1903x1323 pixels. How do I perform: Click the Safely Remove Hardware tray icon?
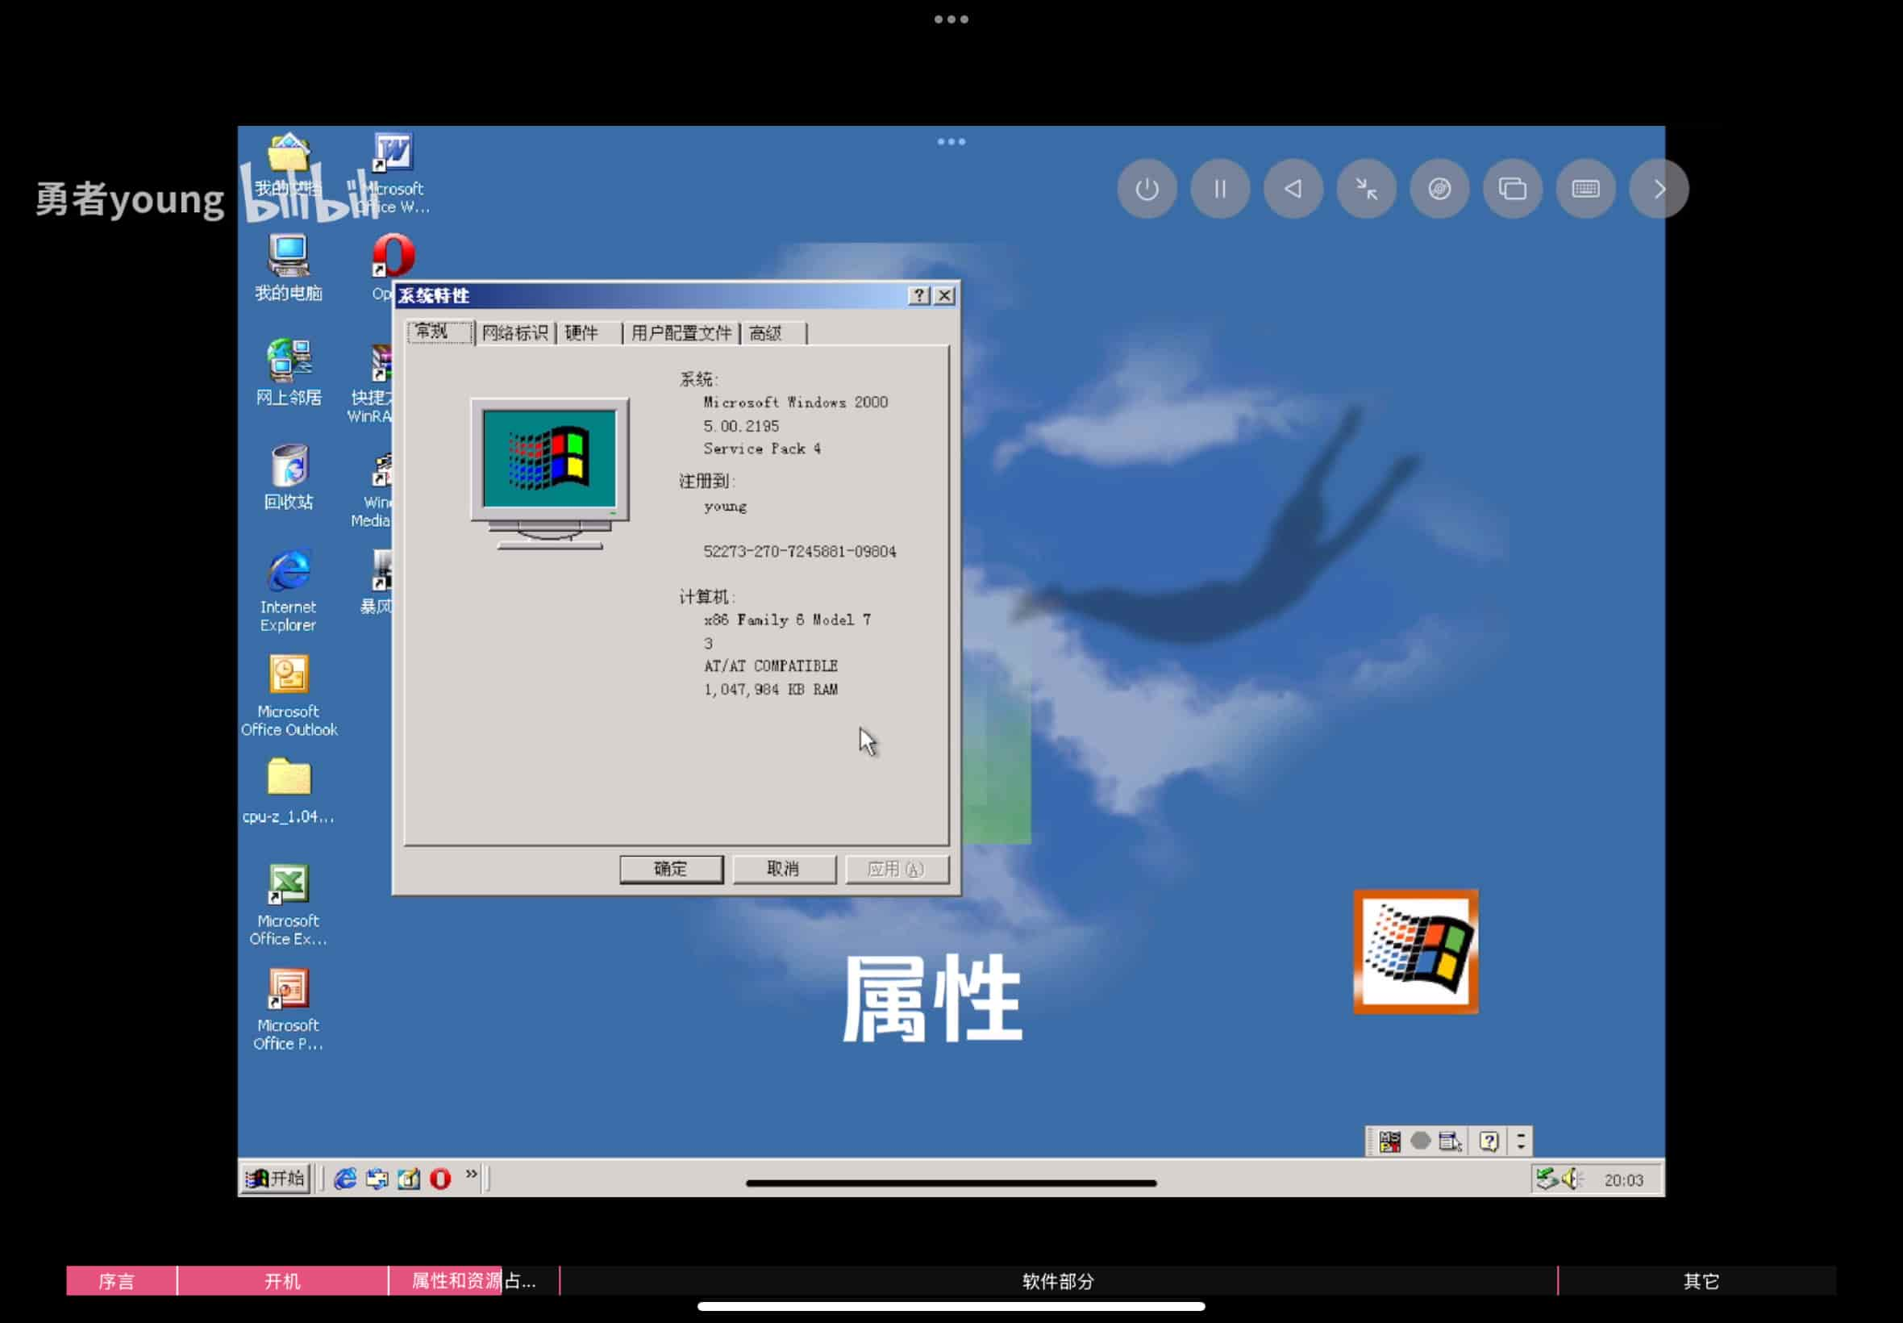[x=1546, y=1178]
